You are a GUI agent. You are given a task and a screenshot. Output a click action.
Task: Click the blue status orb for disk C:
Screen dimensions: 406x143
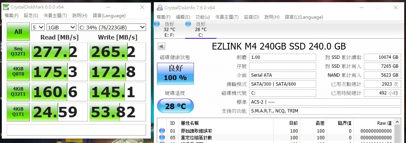[188, 24]
